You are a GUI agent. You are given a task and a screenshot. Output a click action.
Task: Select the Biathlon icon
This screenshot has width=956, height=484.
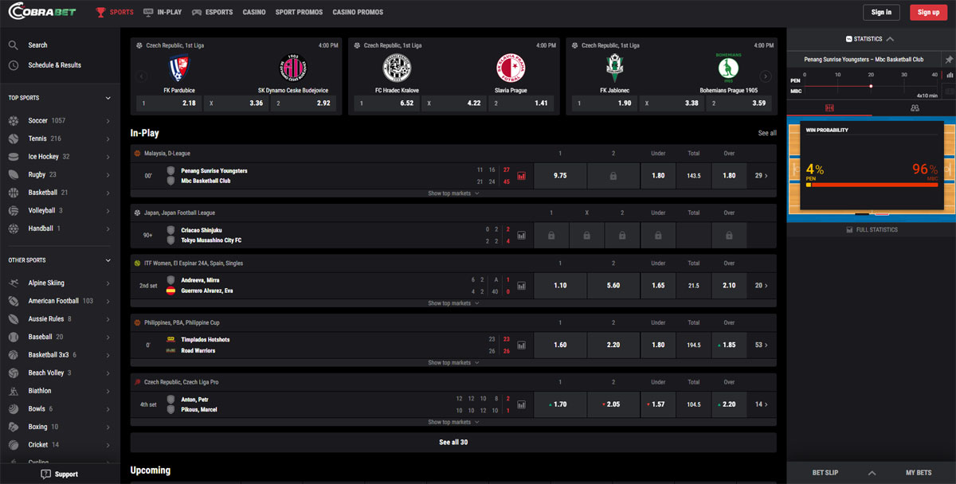pyautogui.click(x=14, y=391)
